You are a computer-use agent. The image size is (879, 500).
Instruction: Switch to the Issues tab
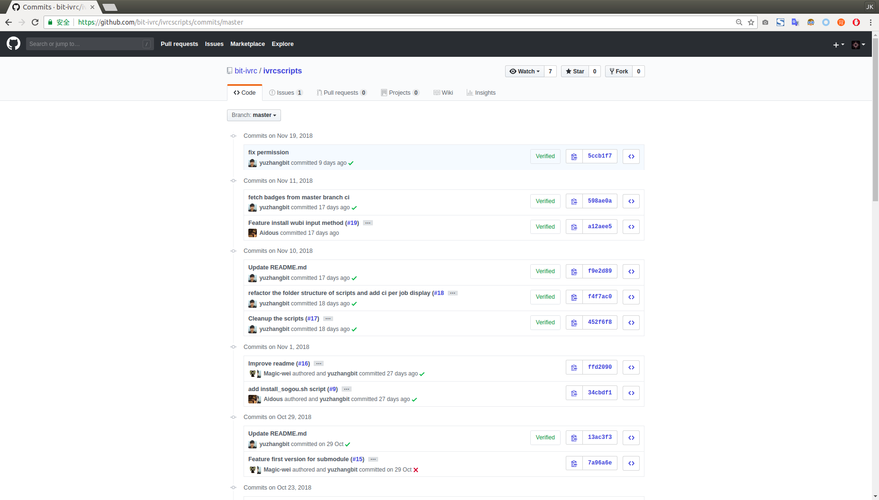(285, 92)
